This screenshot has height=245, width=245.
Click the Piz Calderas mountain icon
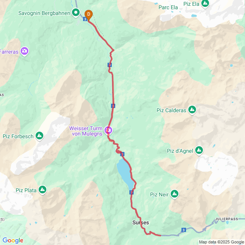point(192,110)
